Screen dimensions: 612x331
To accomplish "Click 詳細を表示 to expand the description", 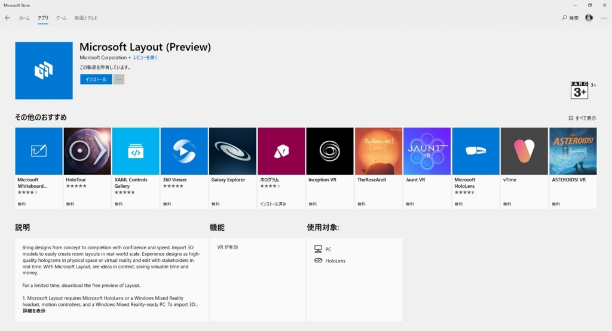I will (x=34, y=311).
